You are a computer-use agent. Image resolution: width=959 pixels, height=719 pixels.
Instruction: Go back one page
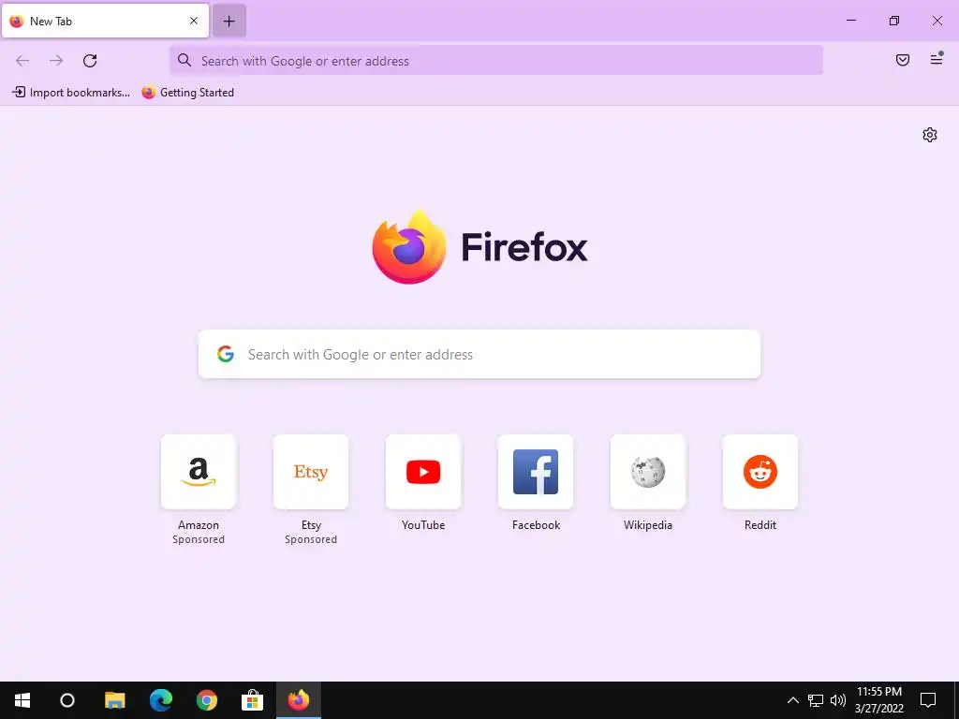(x=22, y=61)
